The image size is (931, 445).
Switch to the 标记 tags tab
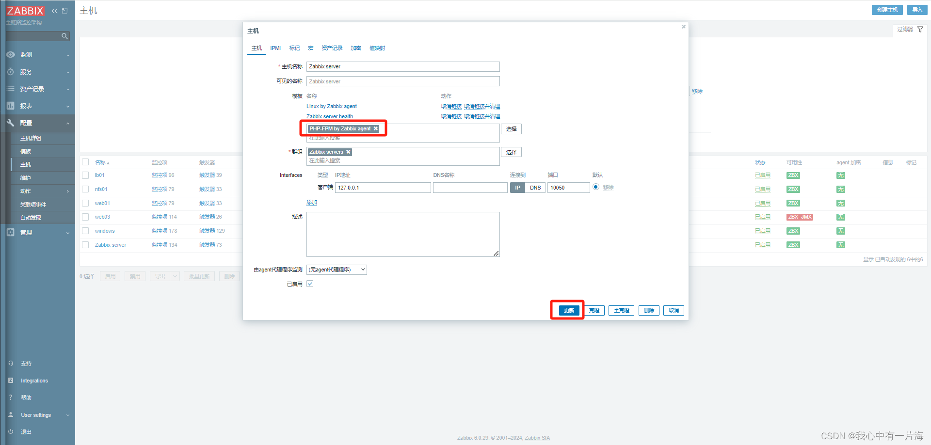294,48
